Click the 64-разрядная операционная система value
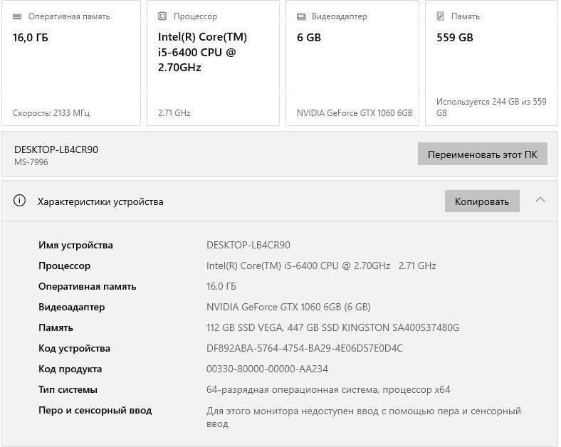Screen dimensions: 561x447 [x=328, y=390]
